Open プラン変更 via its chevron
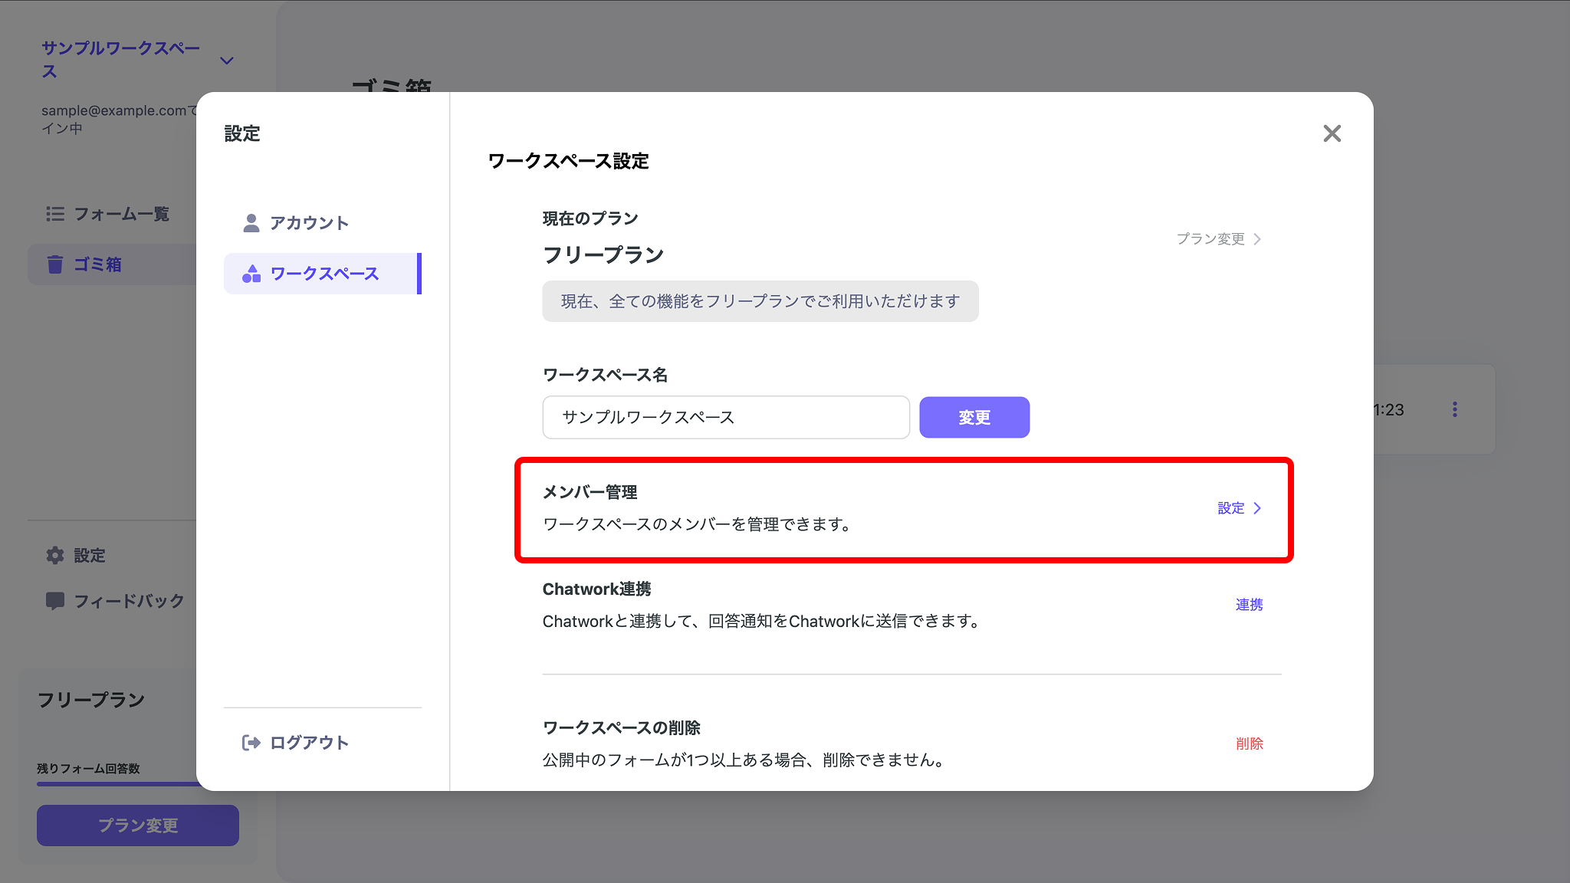1570x883 pixels. tap(1257, 238)
